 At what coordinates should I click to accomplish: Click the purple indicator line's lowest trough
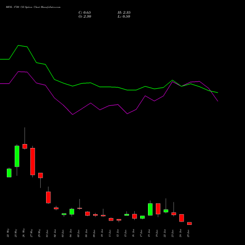(73, 115)
